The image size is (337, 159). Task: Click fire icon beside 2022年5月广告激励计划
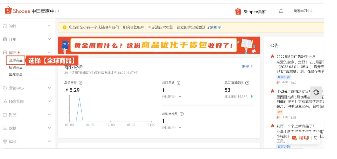(x=272, y=56)
